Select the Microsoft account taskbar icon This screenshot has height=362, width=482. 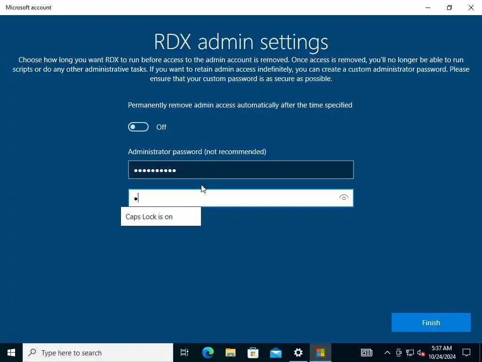coord(321,353)
